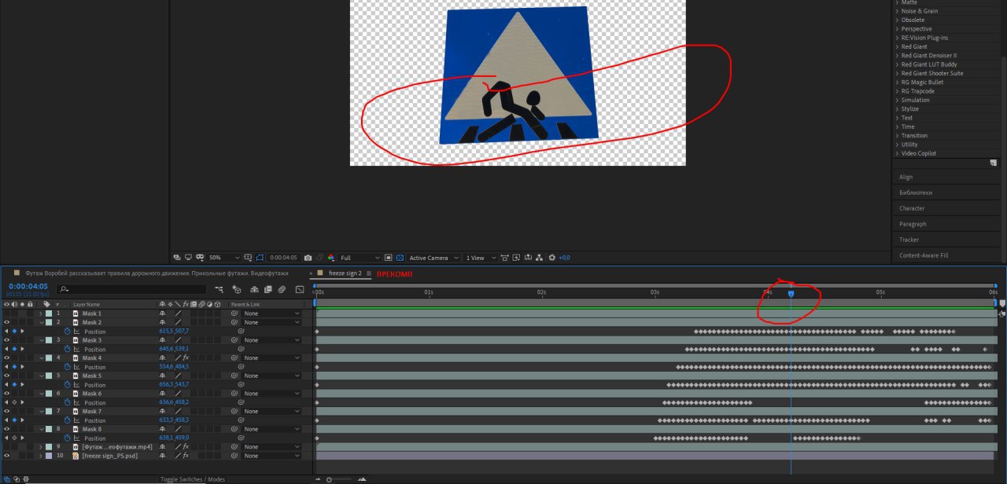
Task: Toggle pixel aspect ratio correction icon
Action: 504,258
